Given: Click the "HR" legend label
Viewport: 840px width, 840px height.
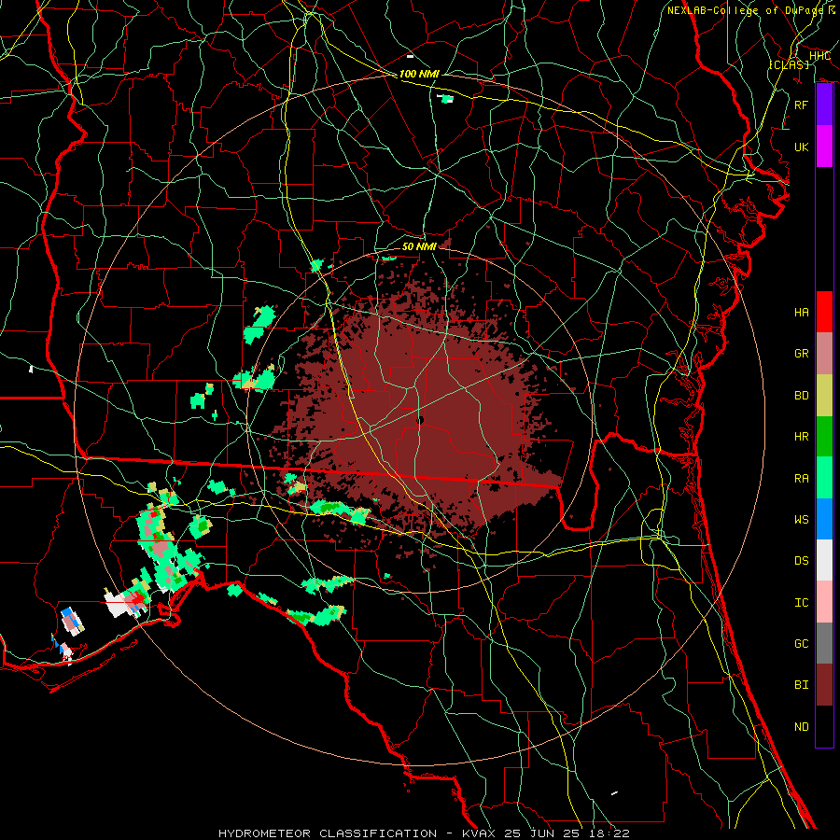Looking at the screenshot, I should coord(801,437).
